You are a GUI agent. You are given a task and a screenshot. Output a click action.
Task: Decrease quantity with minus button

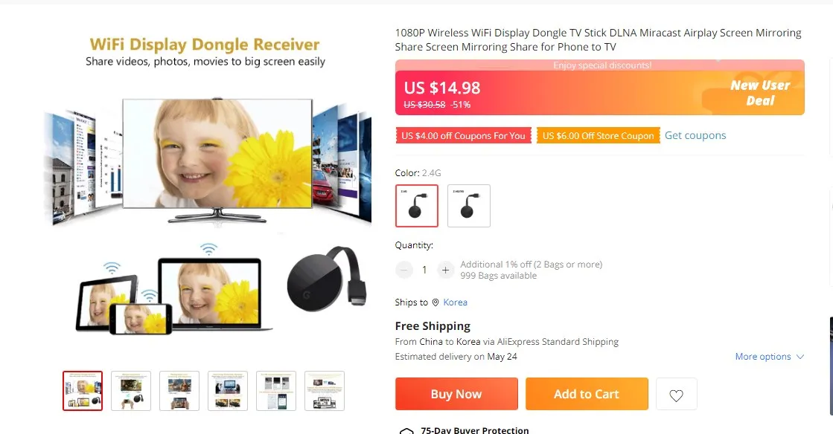tap(403, 270)
